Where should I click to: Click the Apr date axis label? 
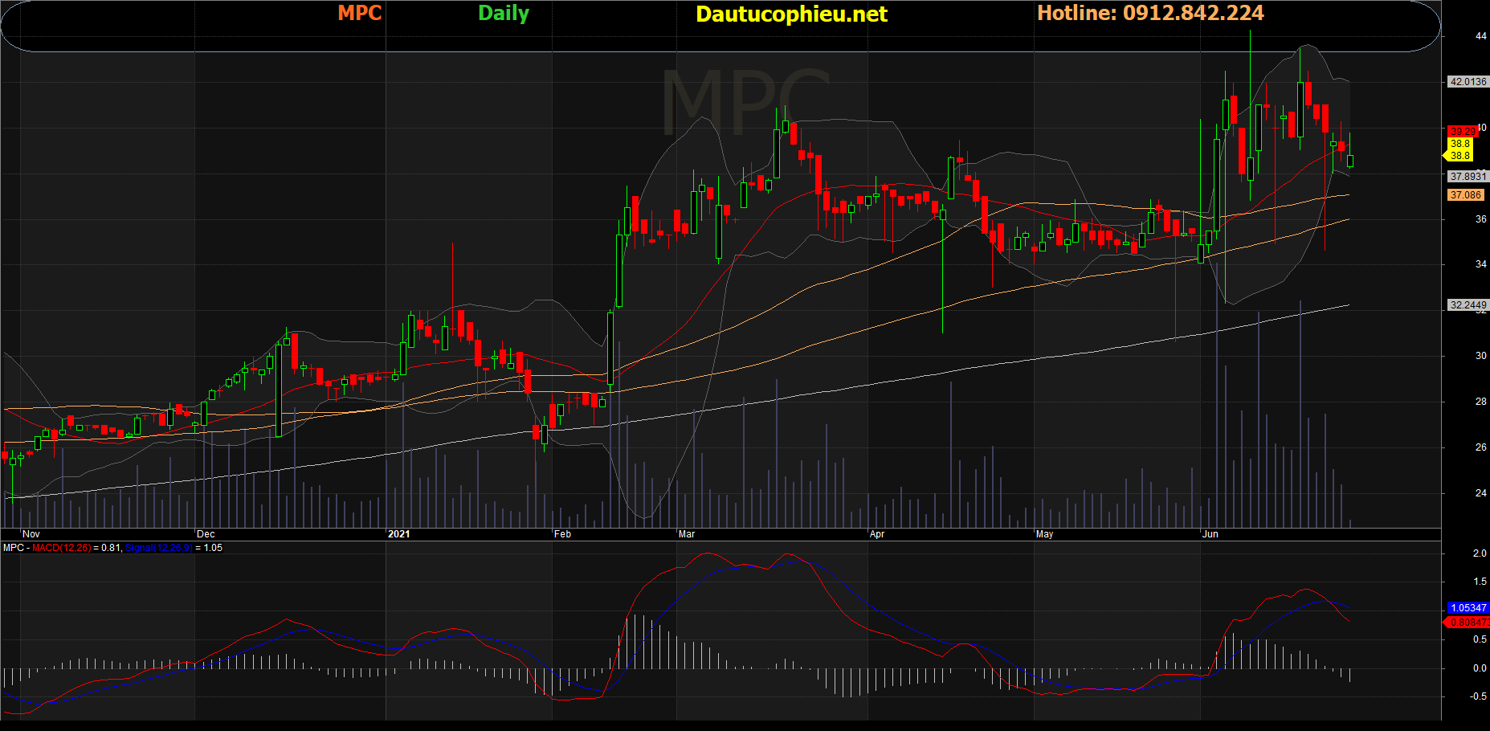pyautogui.click(x=877, y=534)
